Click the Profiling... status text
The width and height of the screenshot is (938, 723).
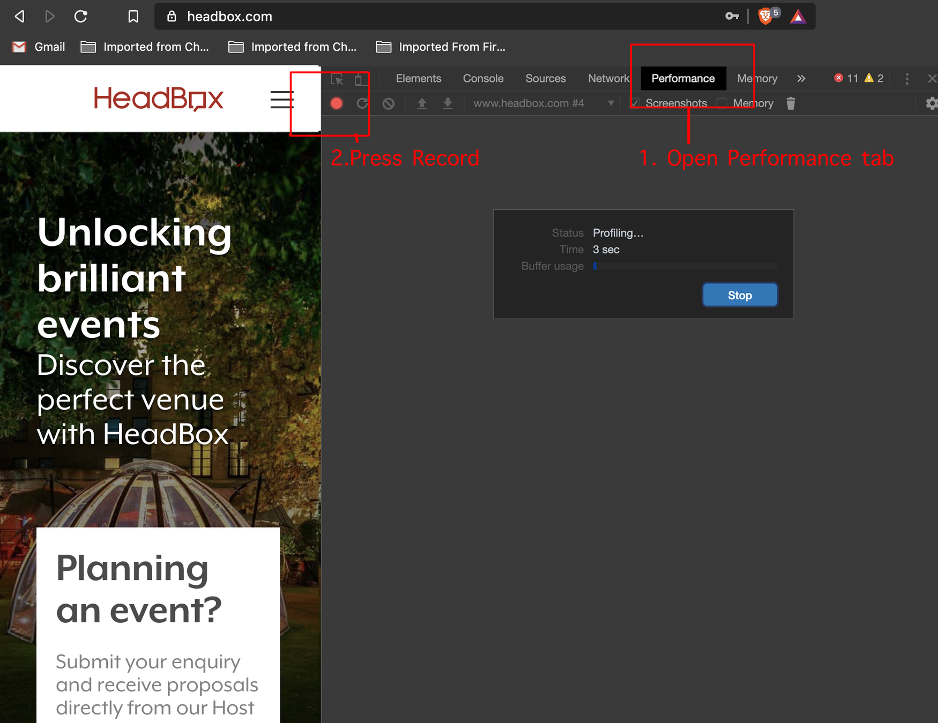(618, 233)
